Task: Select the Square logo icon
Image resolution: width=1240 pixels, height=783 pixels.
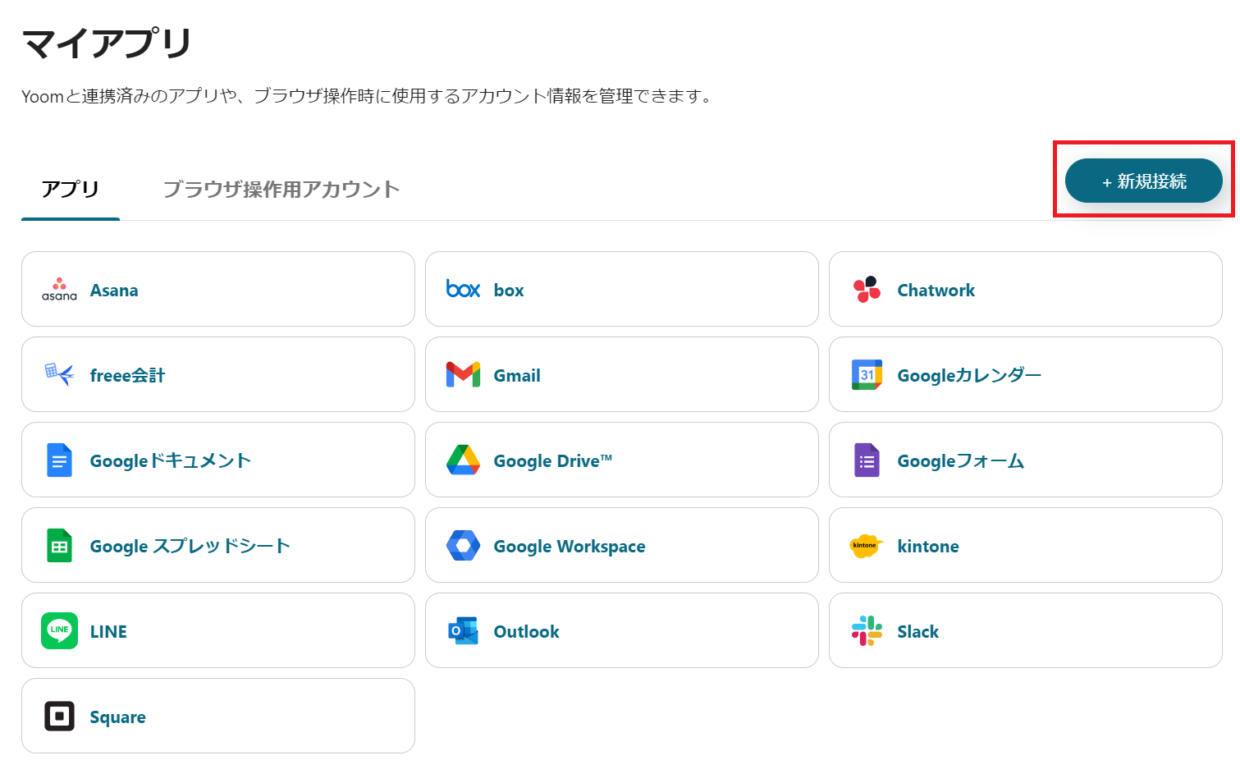Action: (x=59, y=717)
